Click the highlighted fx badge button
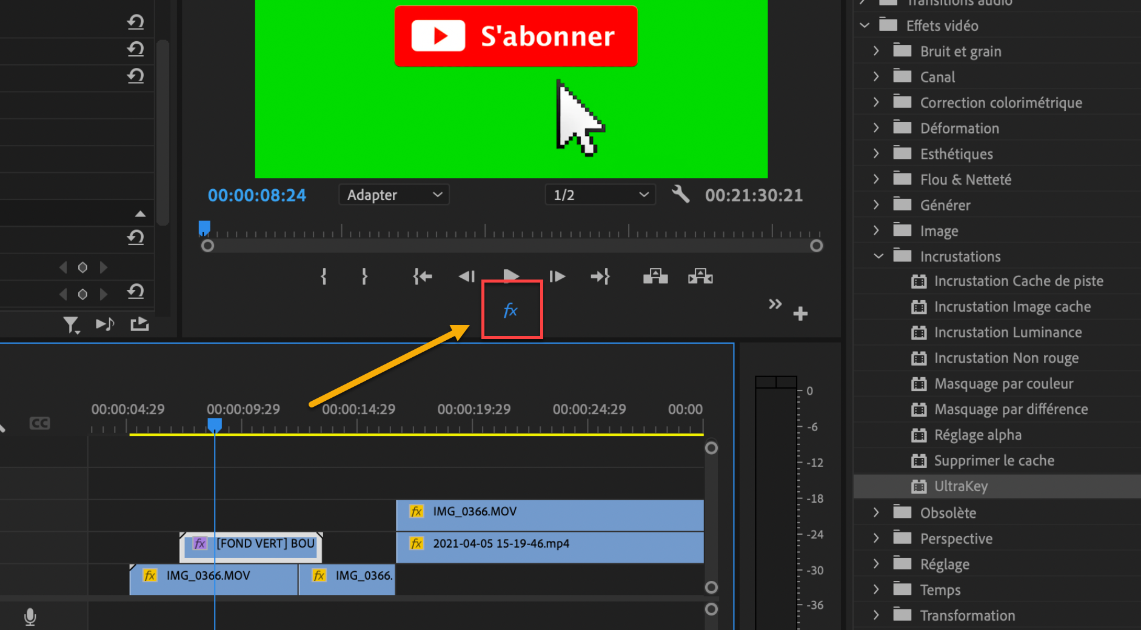The height and width of the screenshot is (630, 1141). [x=512, y=309]
